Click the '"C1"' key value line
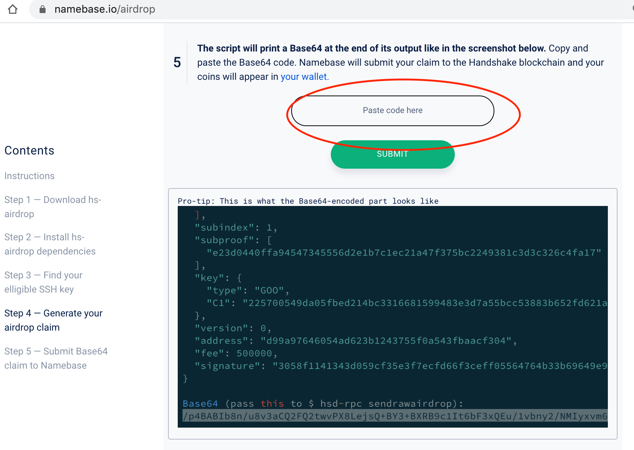634x450 pixels. (x=407, y=303)
